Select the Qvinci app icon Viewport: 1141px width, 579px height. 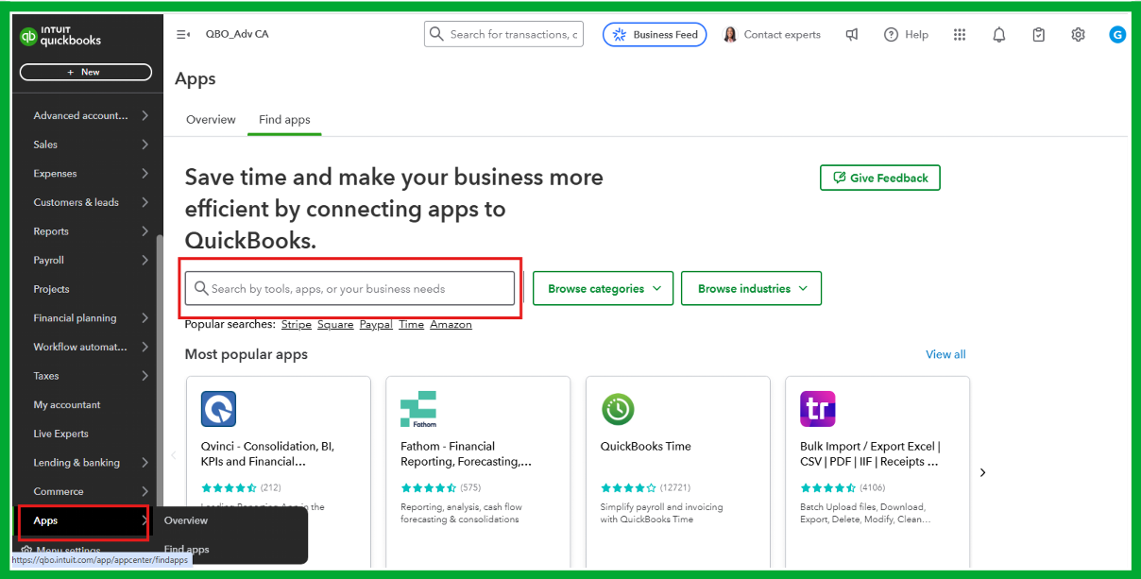point(218,409)
